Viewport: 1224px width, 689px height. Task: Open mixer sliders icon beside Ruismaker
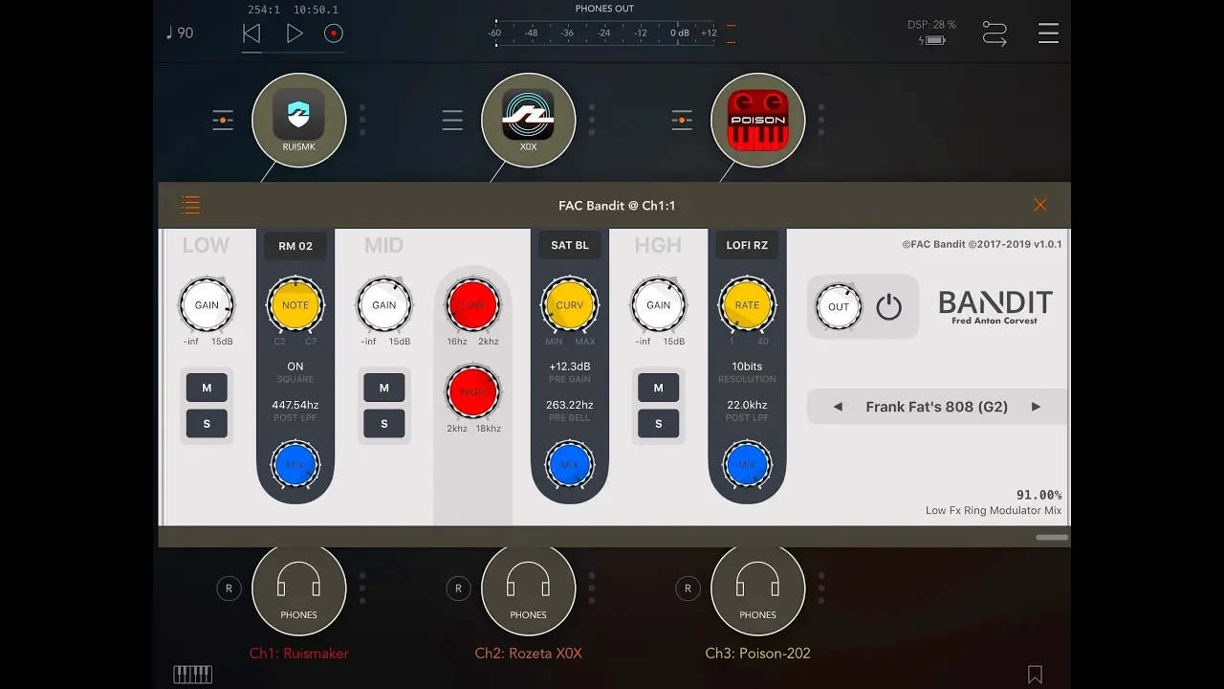pos(223,121)
